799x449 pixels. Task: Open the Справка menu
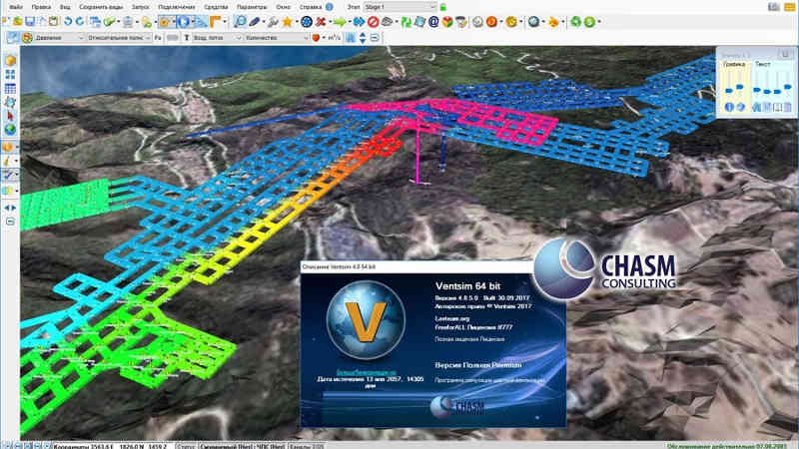[310, 7]
